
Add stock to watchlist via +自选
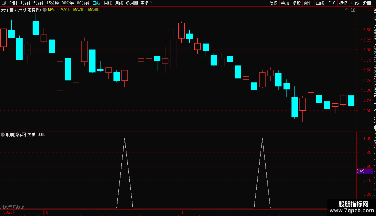(x=355, y=3)
